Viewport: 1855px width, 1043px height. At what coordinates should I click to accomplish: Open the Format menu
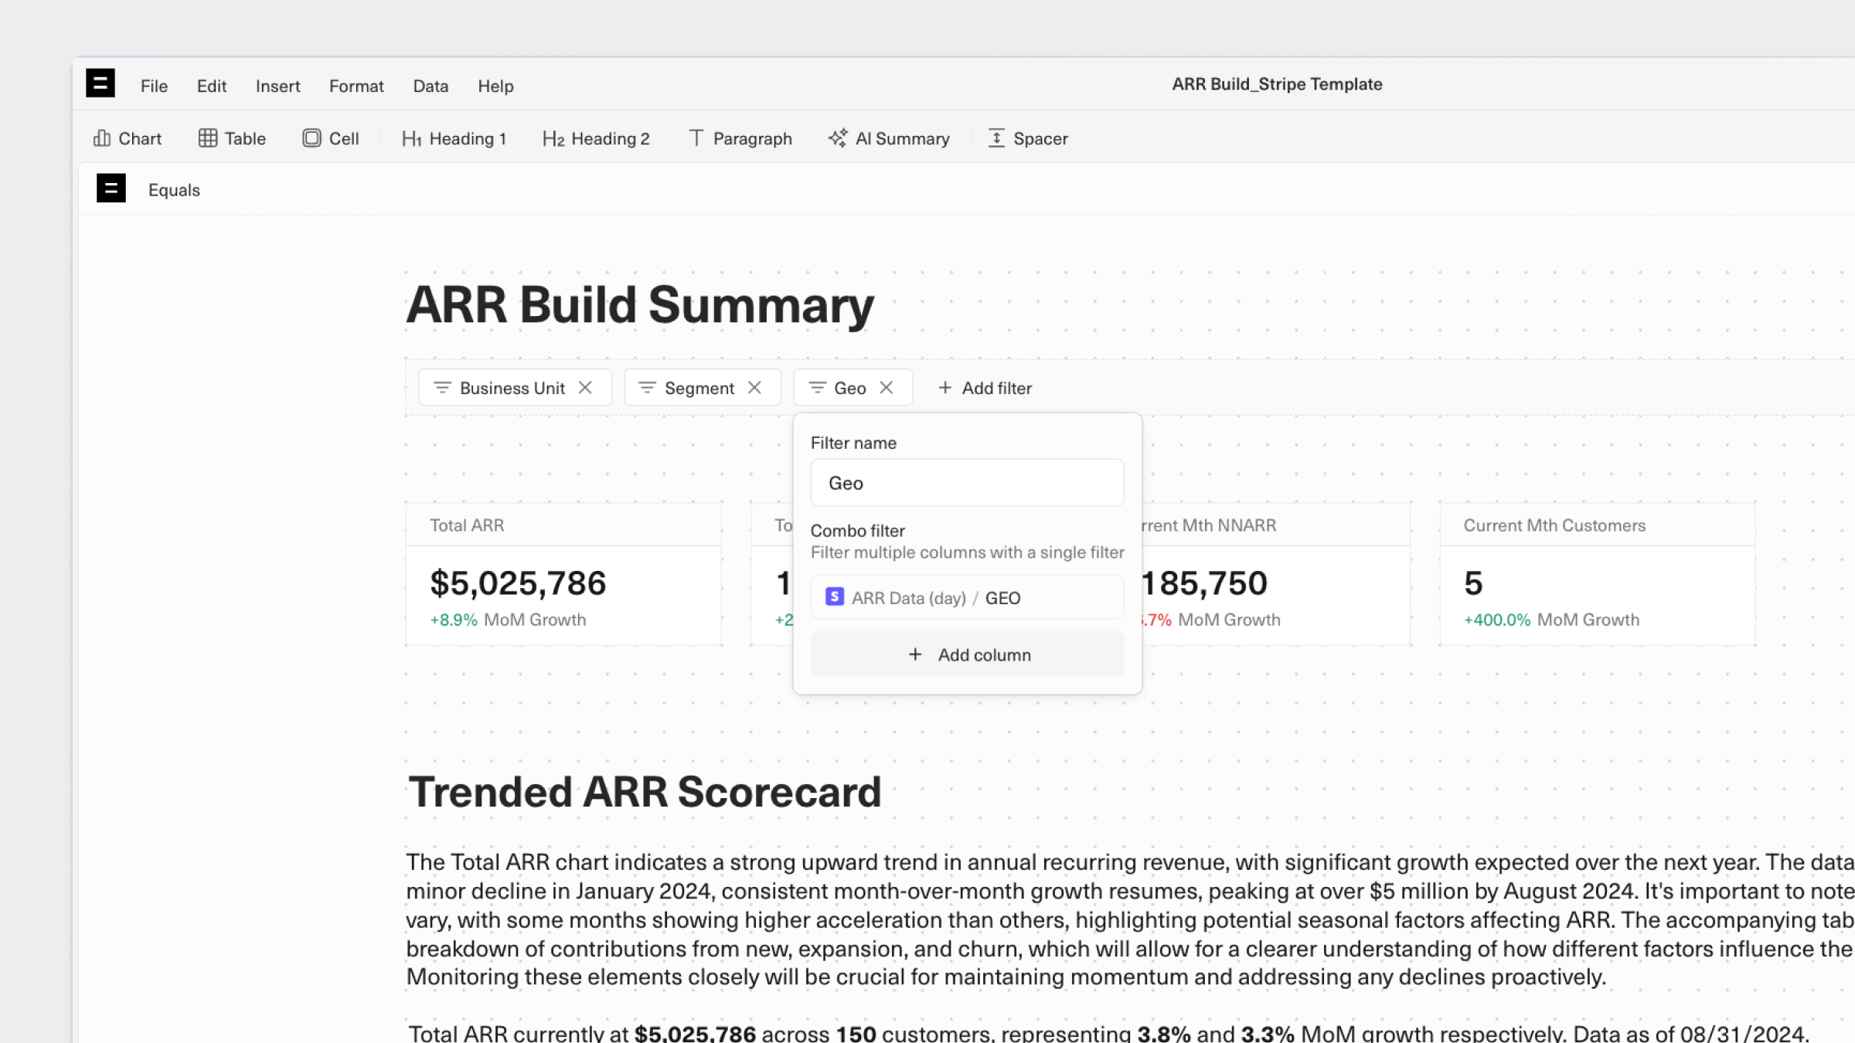[x=356, y=86]
